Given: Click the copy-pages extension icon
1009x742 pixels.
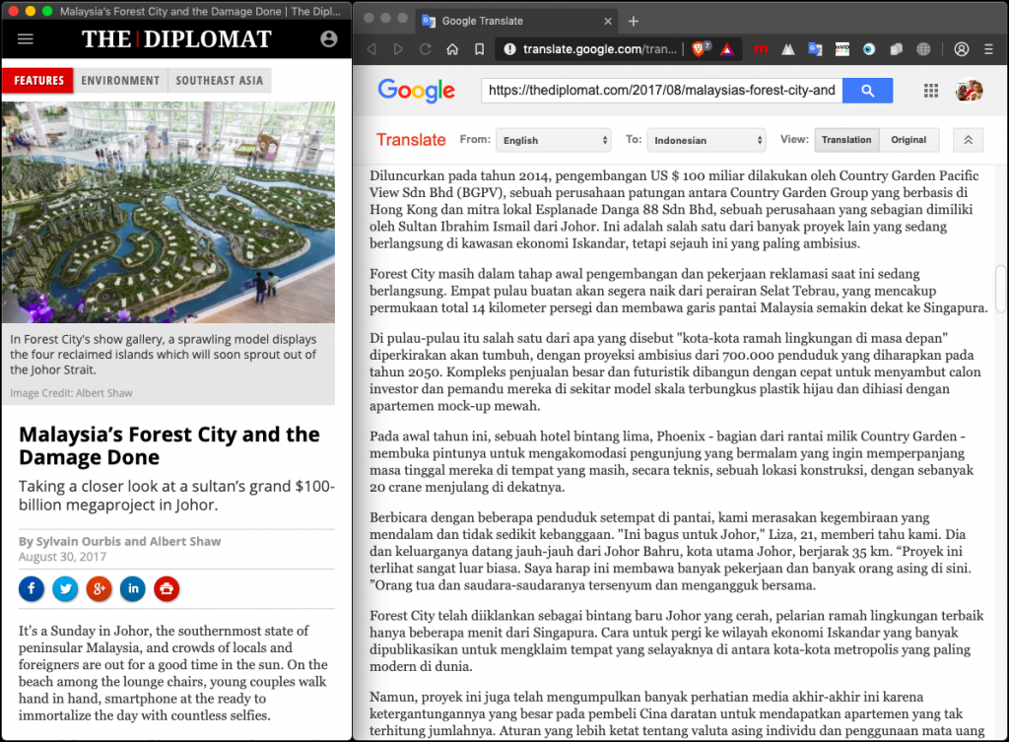Looking at the screenshot, I should click(897, 49).
